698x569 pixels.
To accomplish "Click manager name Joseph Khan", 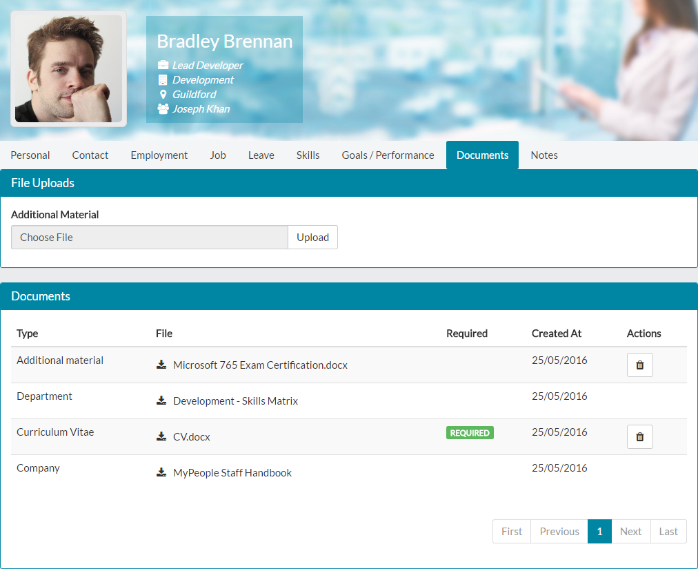I will coord(201,108).
